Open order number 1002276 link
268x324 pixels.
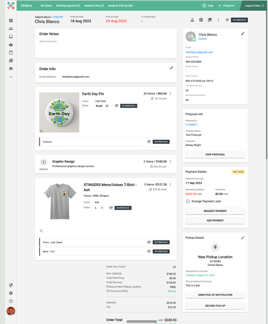(58, 17)
